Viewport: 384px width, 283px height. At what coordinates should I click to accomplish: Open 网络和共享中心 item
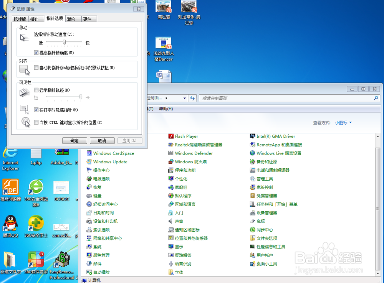104,238
